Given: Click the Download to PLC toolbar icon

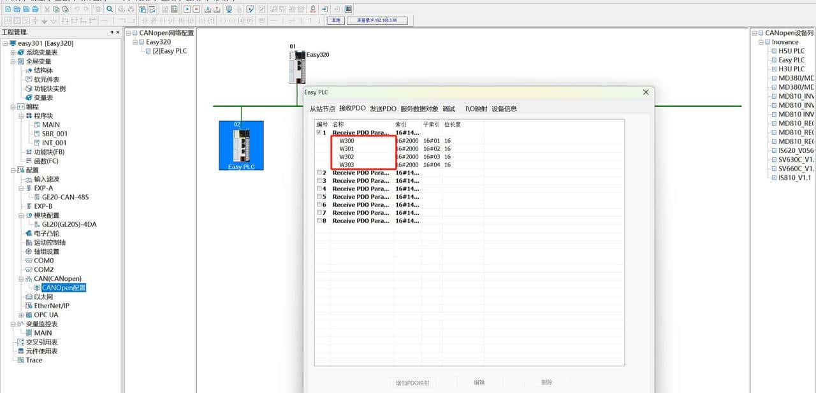Looking at the screenshot, I should [207, 9].
